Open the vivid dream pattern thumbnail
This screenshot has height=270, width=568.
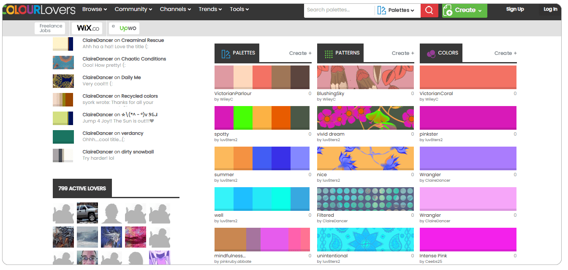(365, 117)
